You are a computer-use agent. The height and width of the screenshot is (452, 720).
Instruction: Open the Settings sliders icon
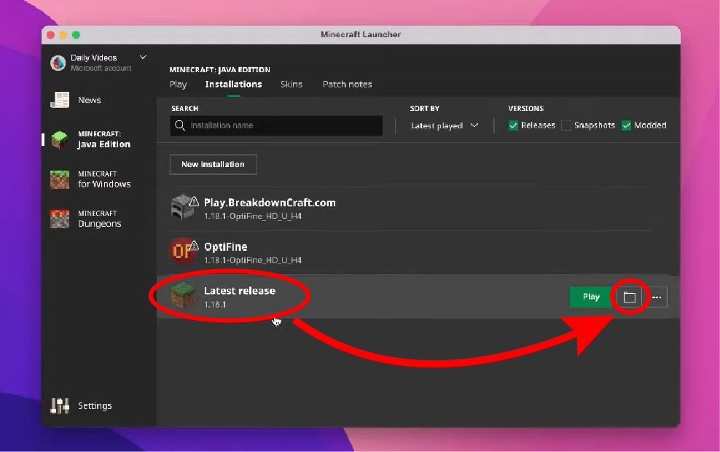point(60,405)
